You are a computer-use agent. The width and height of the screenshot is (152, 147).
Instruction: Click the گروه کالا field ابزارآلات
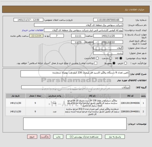point(75,87)
